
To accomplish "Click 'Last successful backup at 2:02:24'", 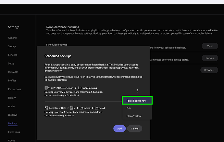I will tap(59, 116).
